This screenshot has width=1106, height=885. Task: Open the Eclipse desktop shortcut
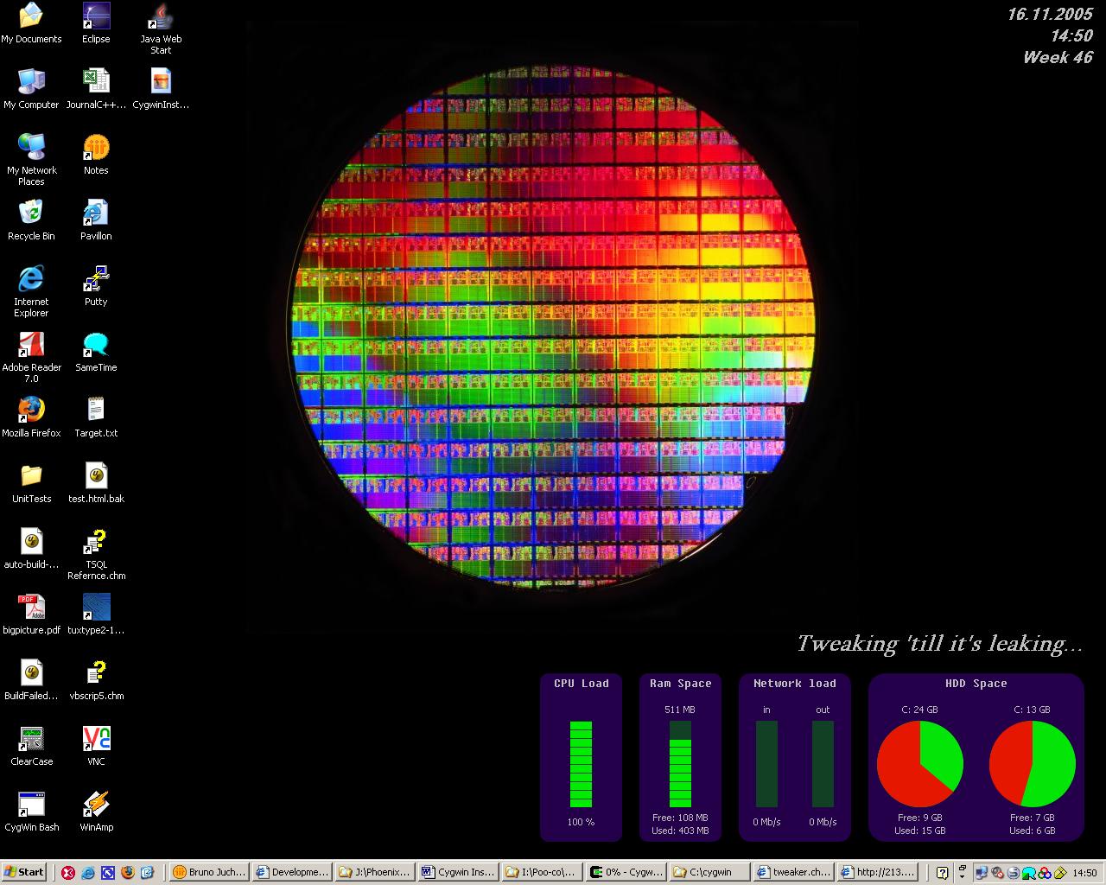(96, 17)
